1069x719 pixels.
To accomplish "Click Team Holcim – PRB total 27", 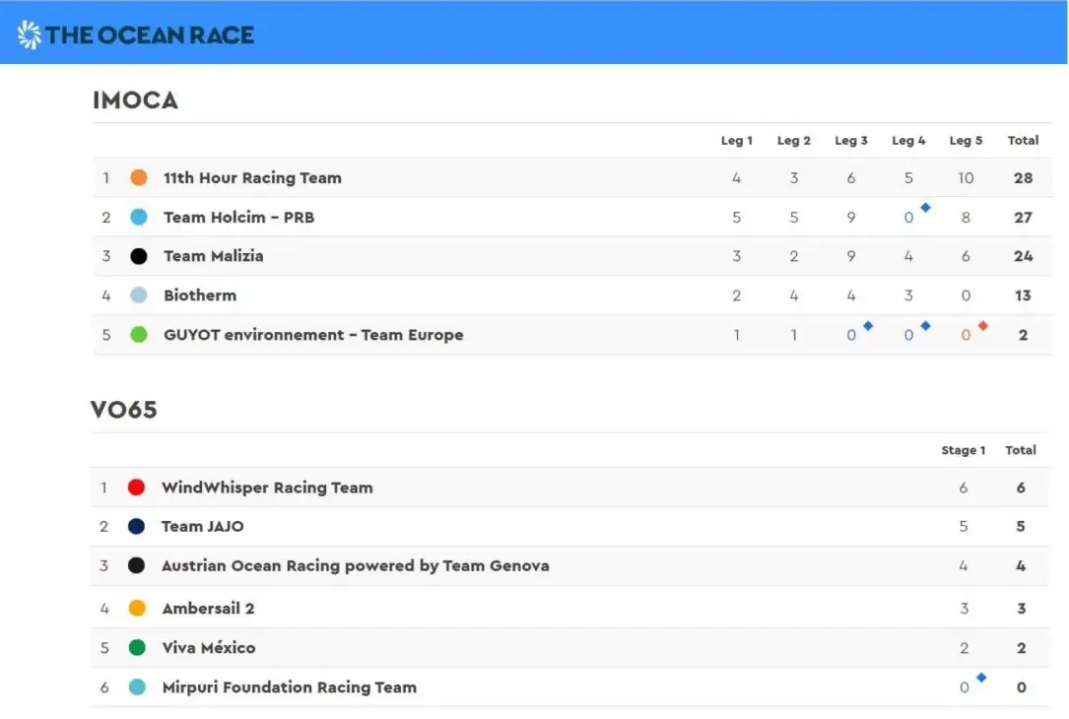I will (x=1023, y=218).
